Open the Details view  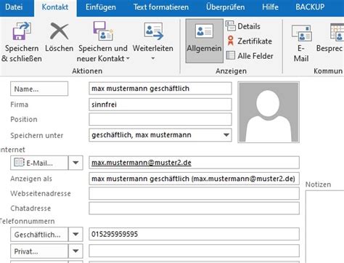pyautogui.click(x=243, y=26)
